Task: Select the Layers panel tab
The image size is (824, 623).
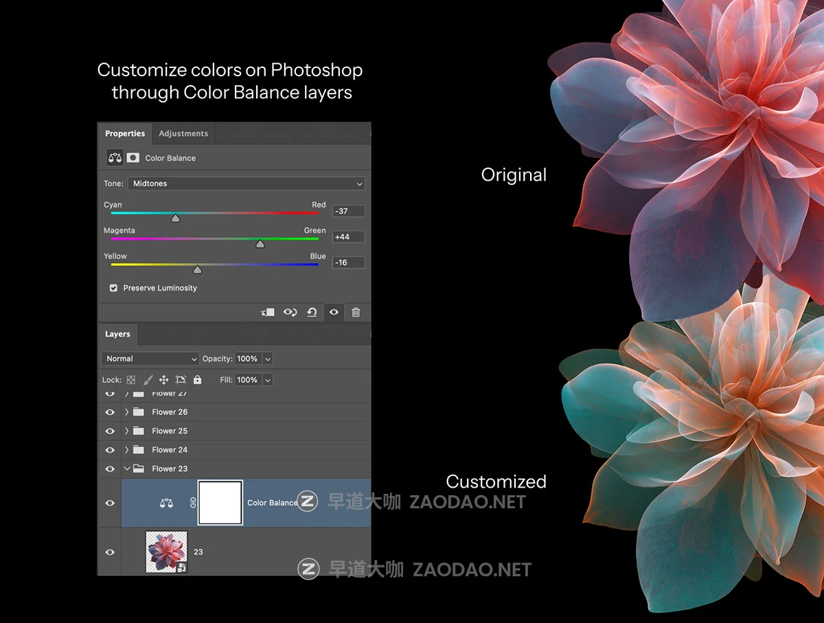Action: [x=117, y=335]
